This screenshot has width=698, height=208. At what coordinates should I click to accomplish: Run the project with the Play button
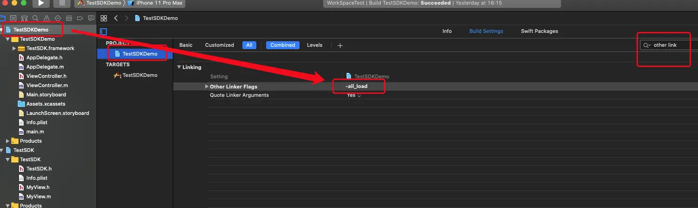click(x=41, y=3)
